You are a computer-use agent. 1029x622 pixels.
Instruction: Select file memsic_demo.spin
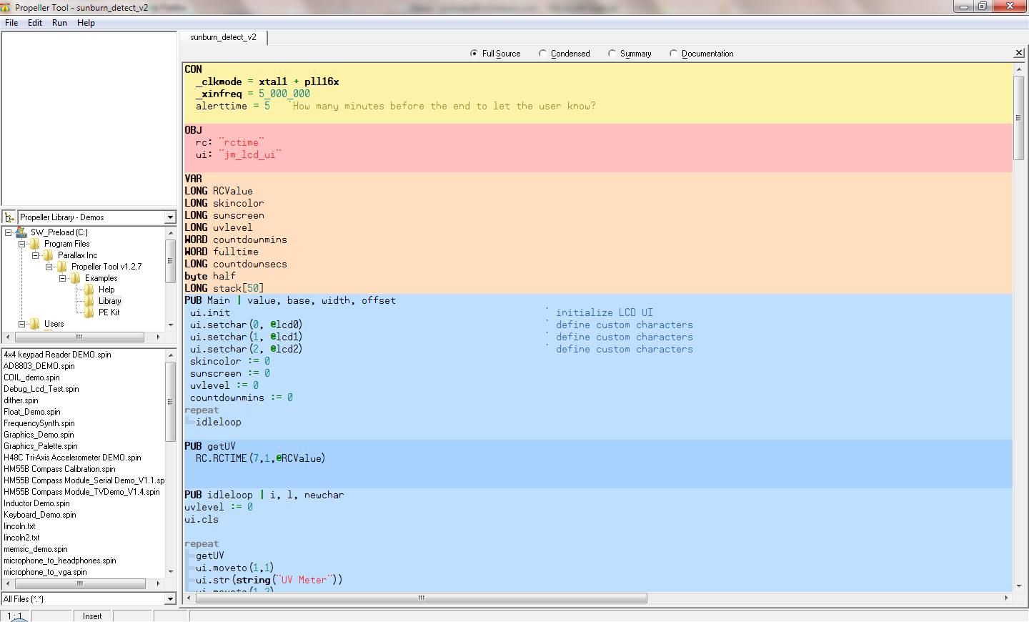point(36,549)
